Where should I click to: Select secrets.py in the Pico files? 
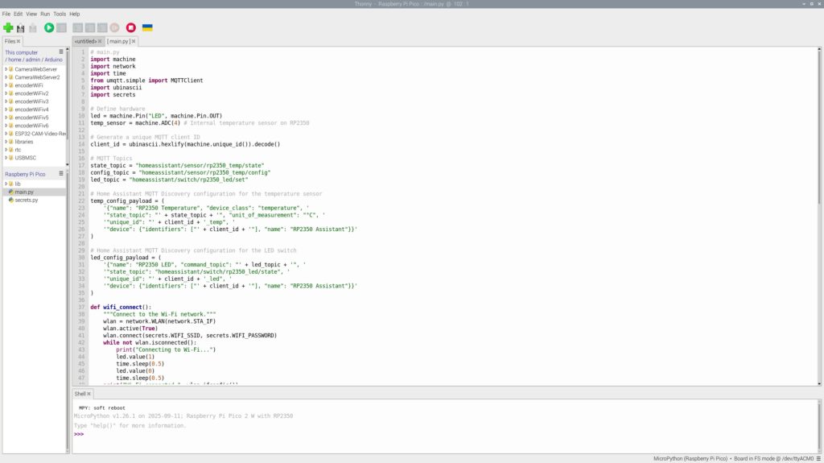[26, 200]
